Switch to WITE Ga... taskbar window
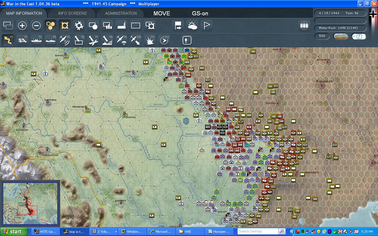Screen dimensions: 378x236 coord(45,232)
